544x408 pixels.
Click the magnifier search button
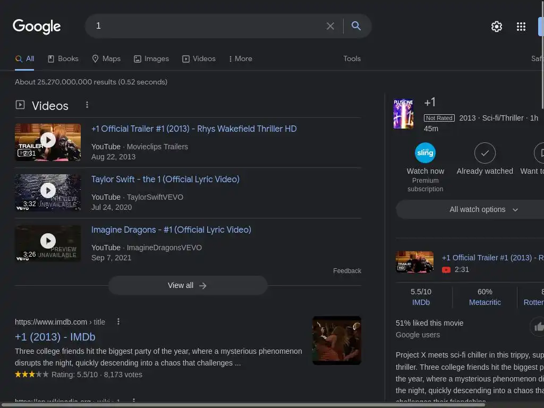356,25
